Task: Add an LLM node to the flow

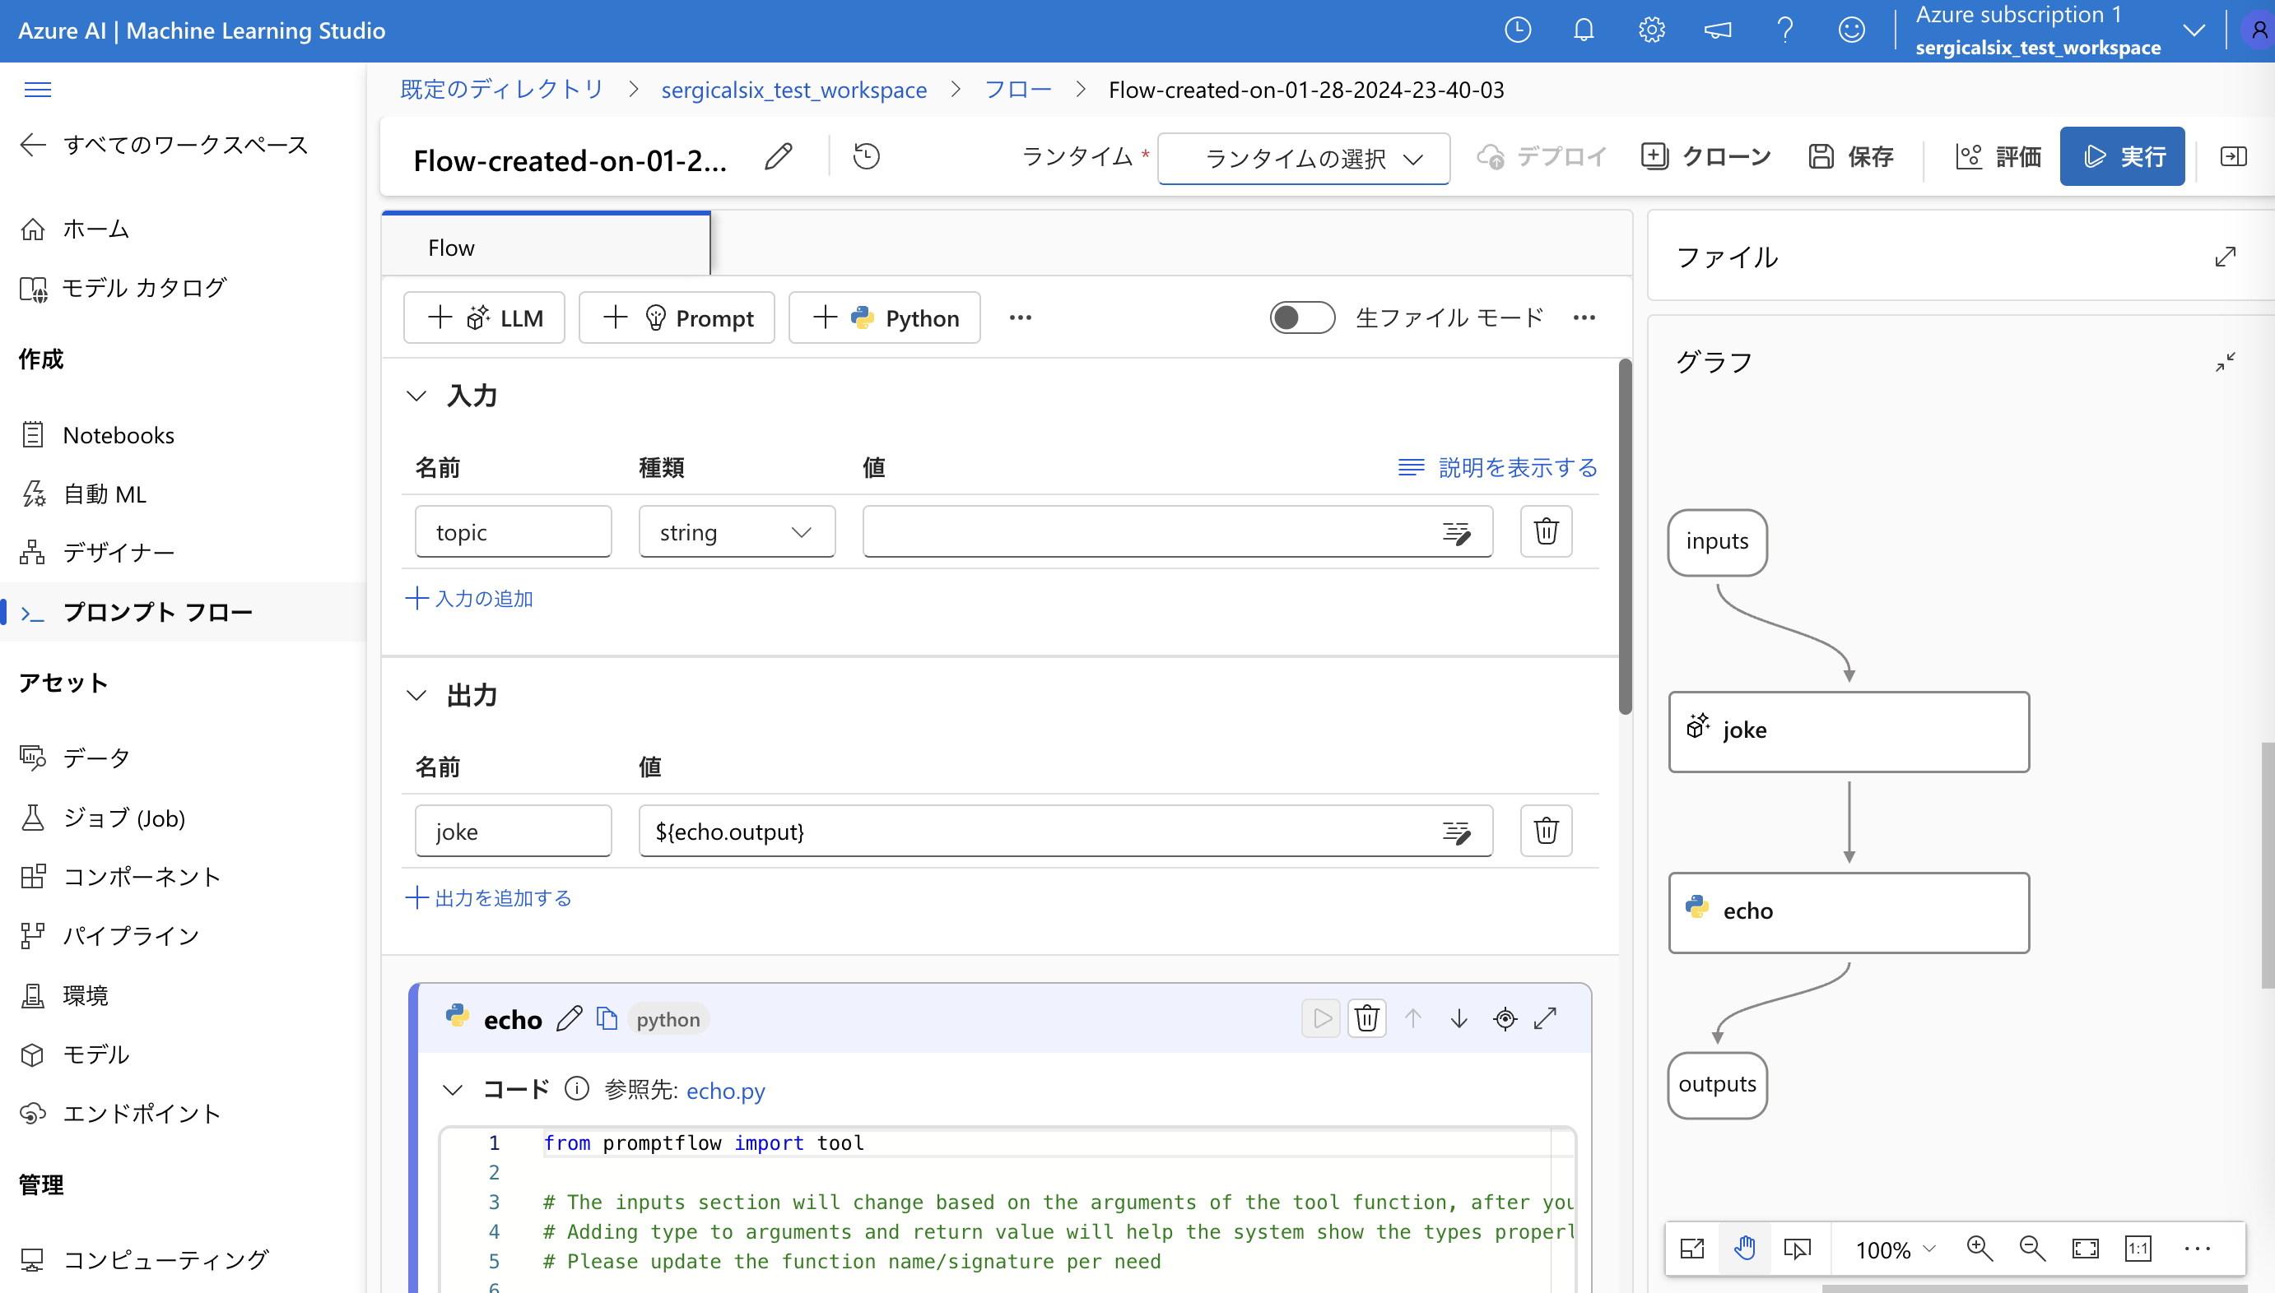Action: (x=483, y=317)
